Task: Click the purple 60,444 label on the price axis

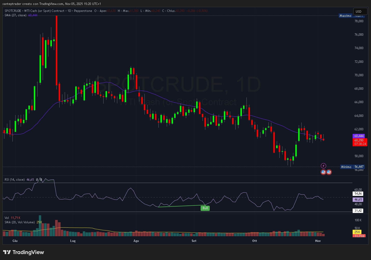Action: [359, 136]
